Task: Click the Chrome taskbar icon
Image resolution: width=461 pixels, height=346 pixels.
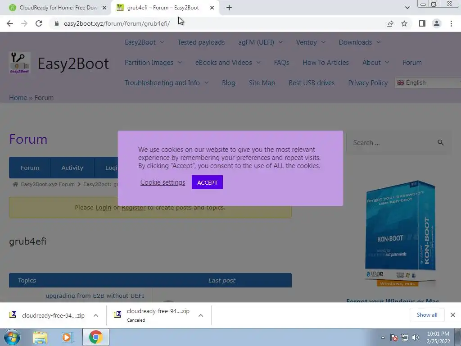Action: pyautogui.click(x=95, y=337)
